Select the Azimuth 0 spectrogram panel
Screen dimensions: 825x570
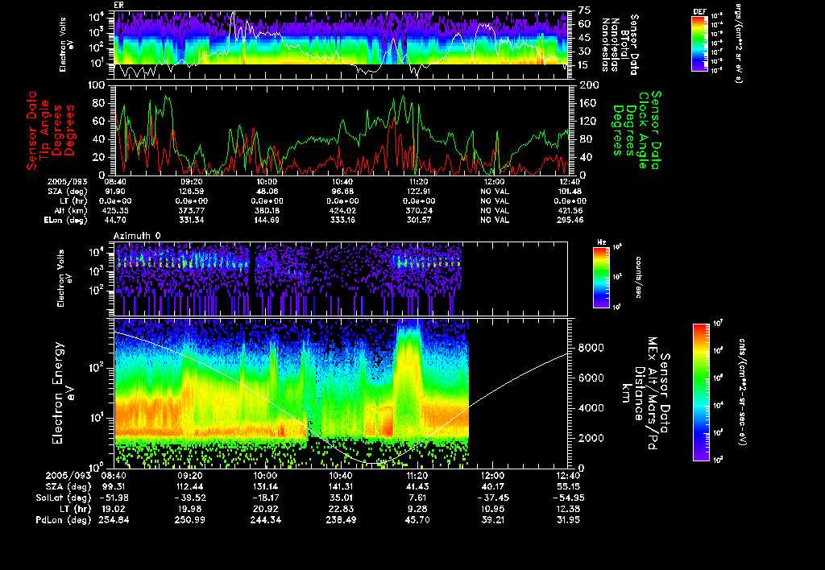click(x=341, y=279)
